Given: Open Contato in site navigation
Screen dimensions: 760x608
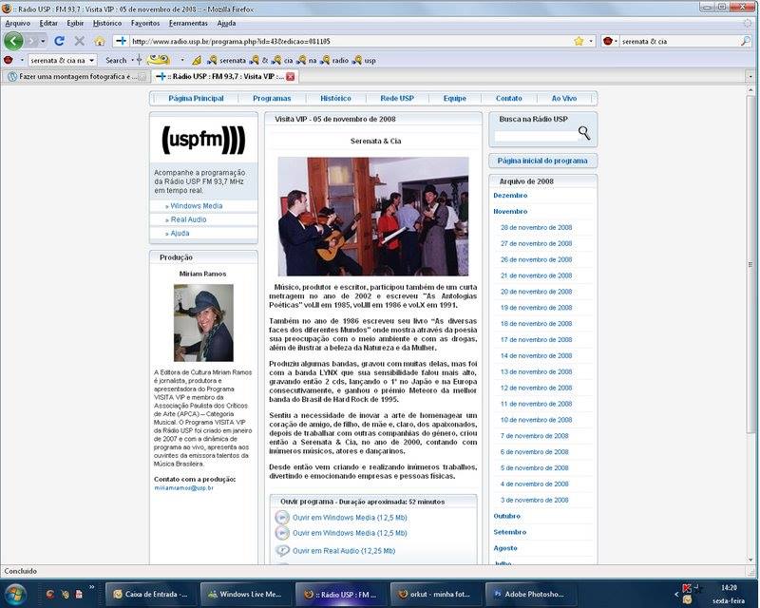Looking at the screenshot, I should 508,99.
